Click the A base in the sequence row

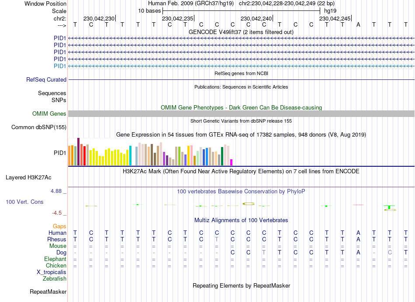point(358,24)
